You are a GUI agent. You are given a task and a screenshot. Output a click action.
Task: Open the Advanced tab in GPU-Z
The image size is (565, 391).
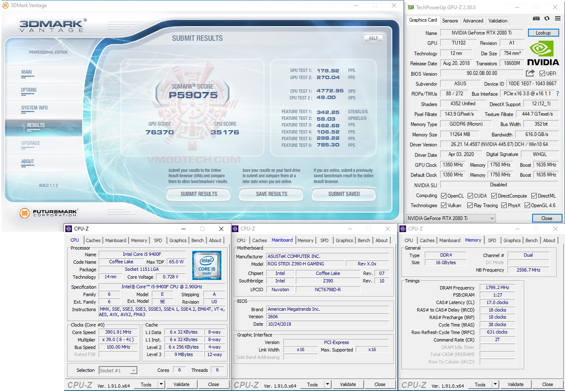[473, 21]
